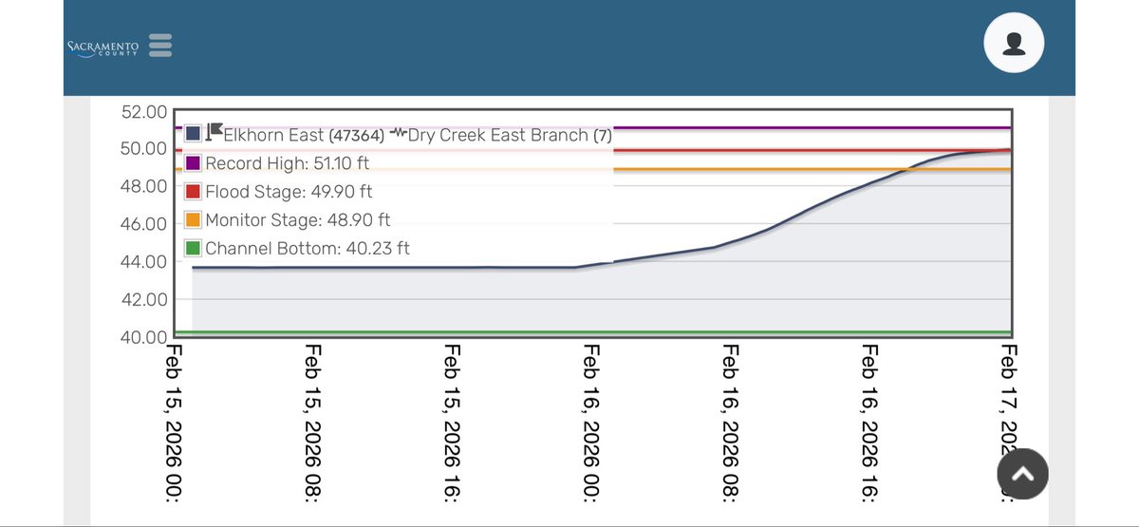Open the hamburger navigation menu
The width and height of the screenshot is (1139, 527).
point(159,46)
